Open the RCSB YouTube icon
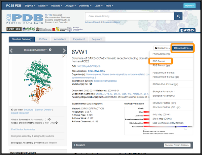 pyautogui.click(x=189, y=30)
